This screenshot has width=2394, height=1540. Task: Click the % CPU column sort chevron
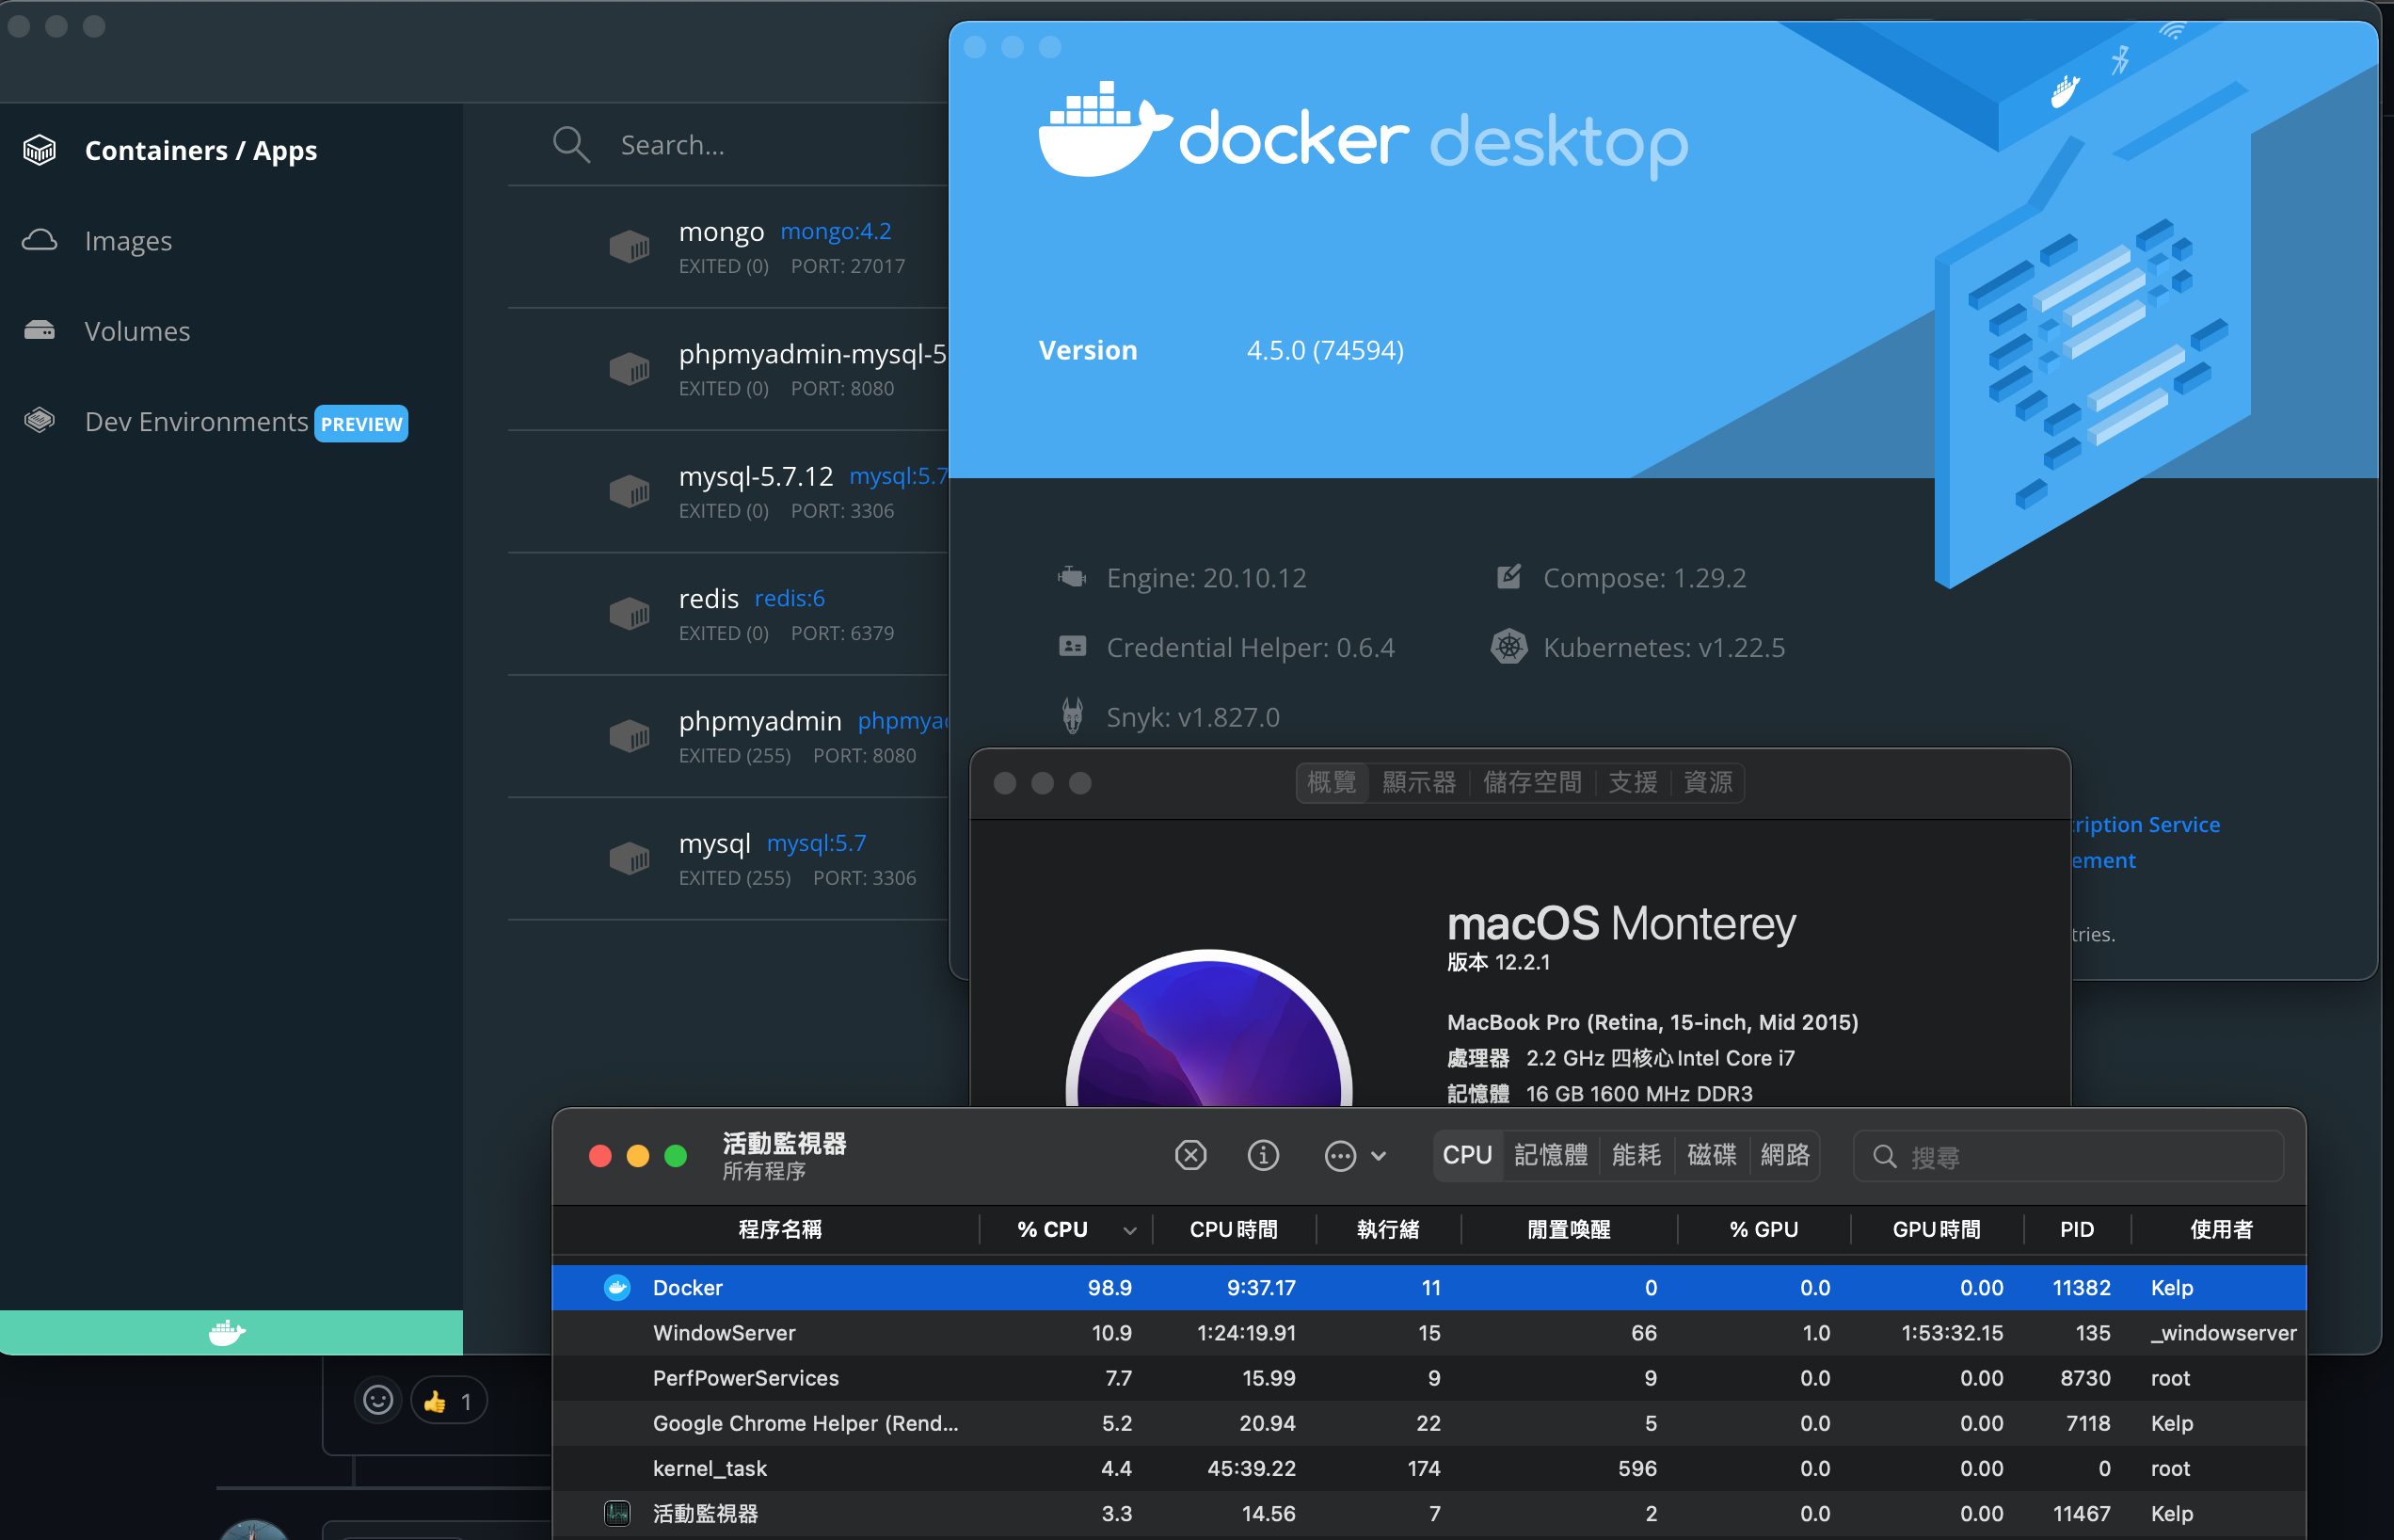[x=1130, y=1229]
